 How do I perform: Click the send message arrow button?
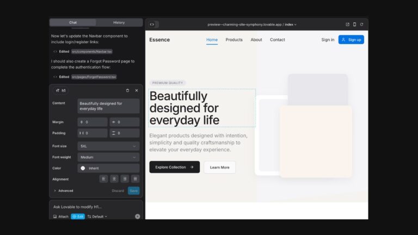coord(137,217)
